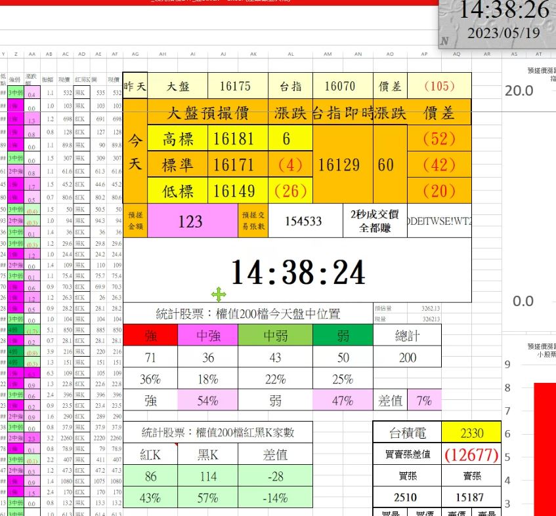Select the red (20) 價差 cell
Viewport: 556px width, 516px height.
point(439,191)
